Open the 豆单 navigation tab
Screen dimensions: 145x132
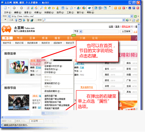[32, 38]
